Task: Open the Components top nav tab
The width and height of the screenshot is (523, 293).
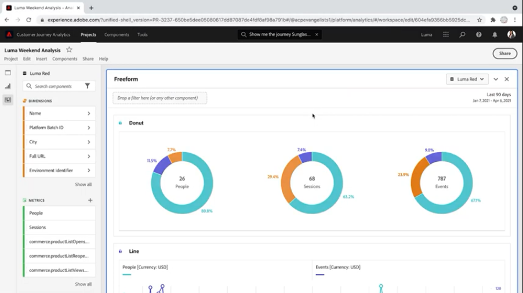Action: pos(117,34)
